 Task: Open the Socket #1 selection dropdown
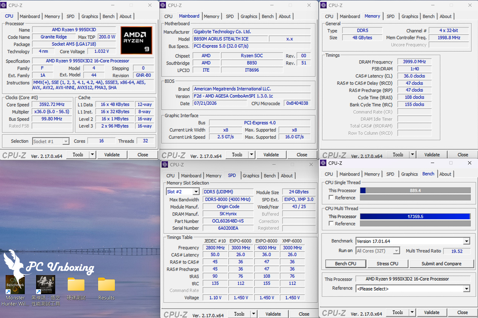point(66,141)
